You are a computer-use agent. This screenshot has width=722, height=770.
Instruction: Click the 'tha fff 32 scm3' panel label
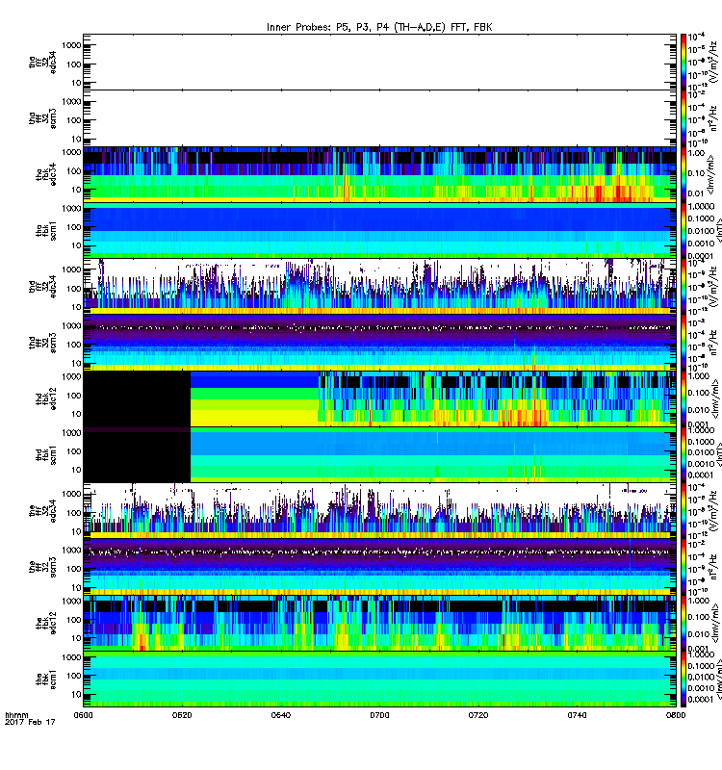[x=42, y=118]
